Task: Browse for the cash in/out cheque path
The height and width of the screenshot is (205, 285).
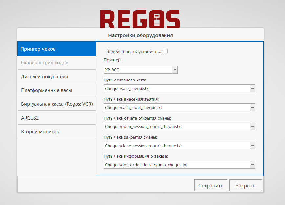Action: [252, 107]
